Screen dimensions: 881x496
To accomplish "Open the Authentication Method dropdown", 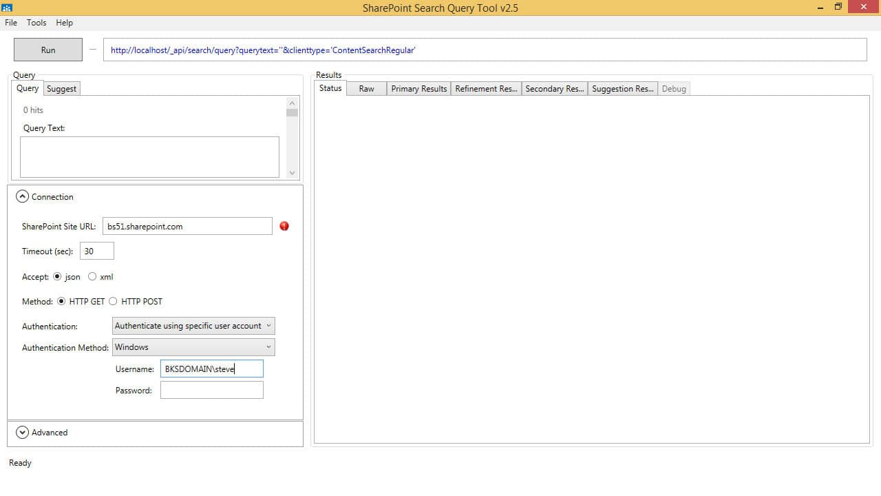I will 193,347.
